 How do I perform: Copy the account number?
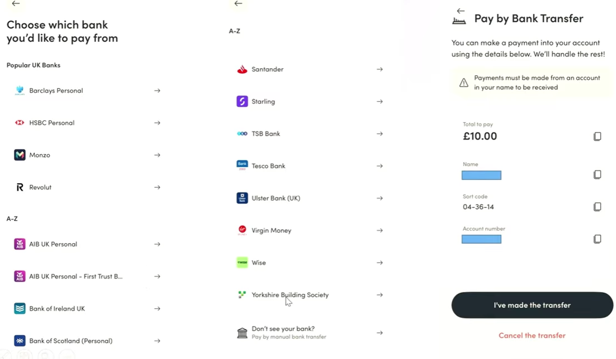pos(597,239)
